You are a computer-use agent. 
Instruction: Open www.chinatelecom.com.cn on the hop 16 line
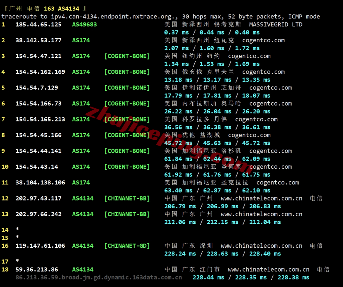[261, 246]
